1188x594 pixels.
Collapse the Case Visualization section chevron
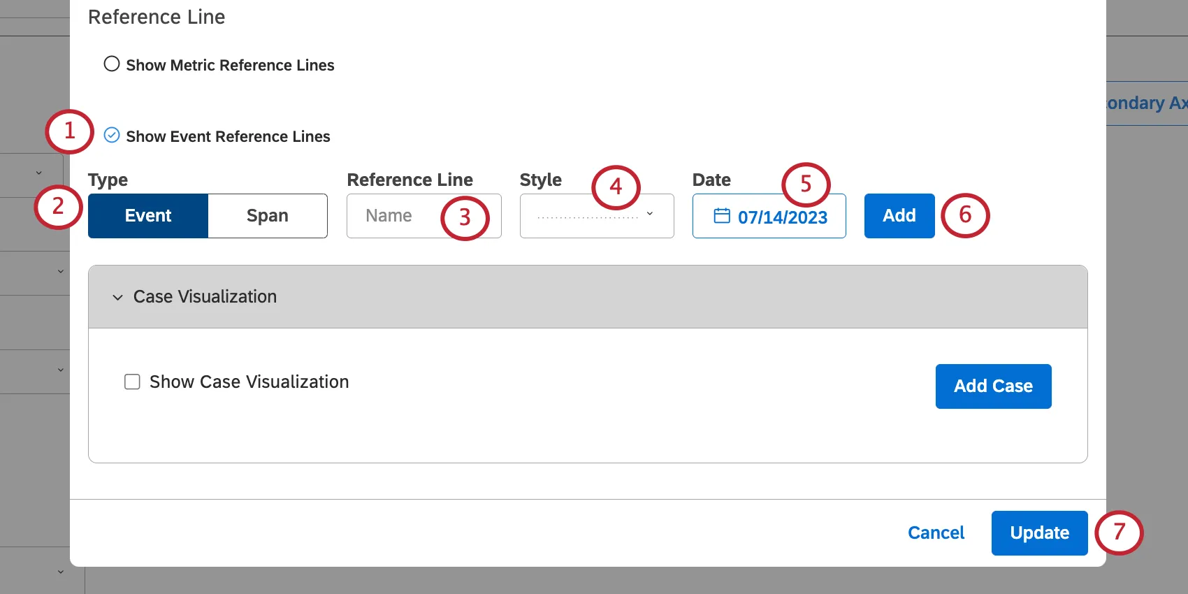tap(117, 298)
